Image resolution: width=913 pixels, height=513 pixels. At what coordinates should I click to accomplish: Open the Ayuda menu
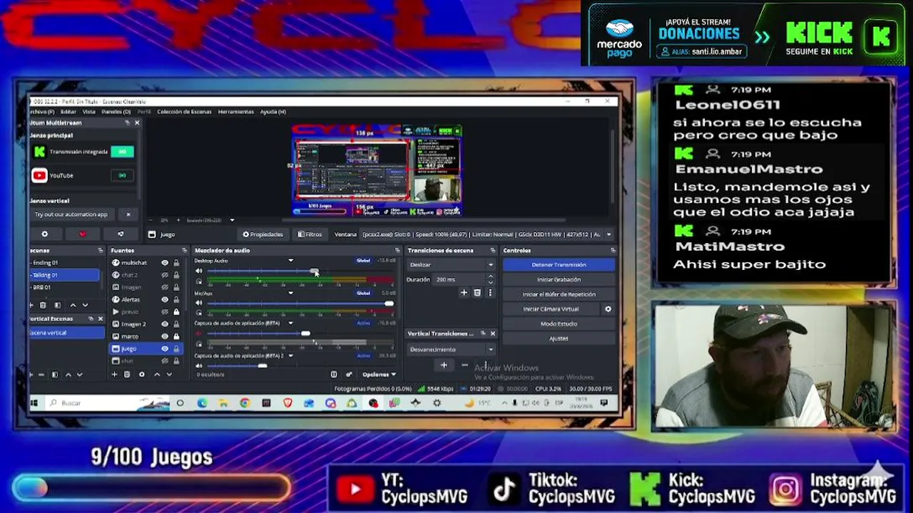click(x=273, y=112)
